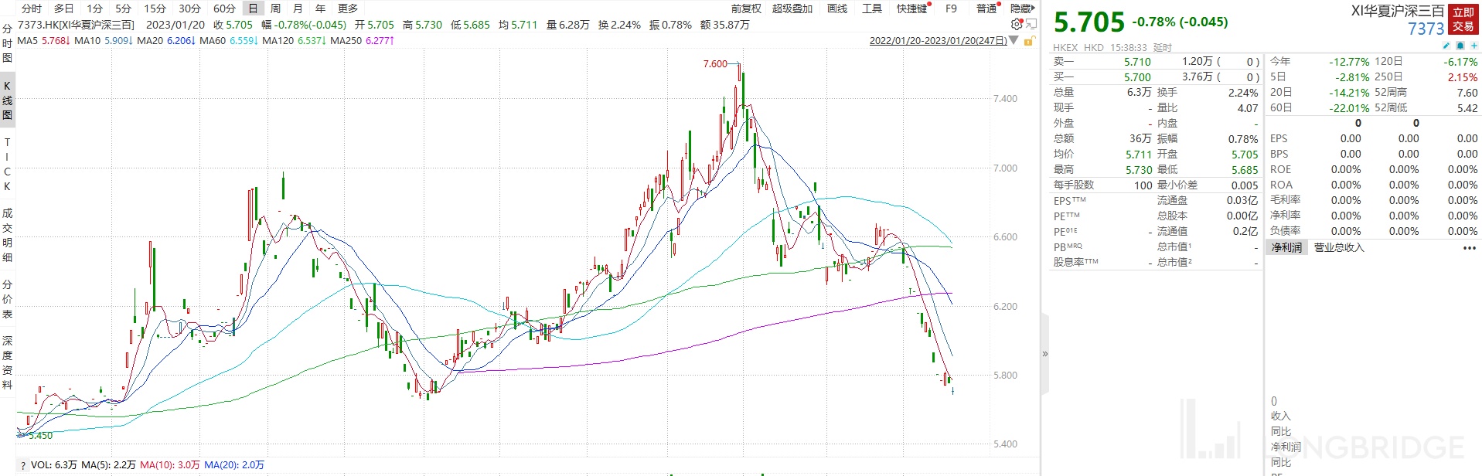Click the pop-out chart window icon
Viewport: 1482px width, 476px height.
[1030, 25]
